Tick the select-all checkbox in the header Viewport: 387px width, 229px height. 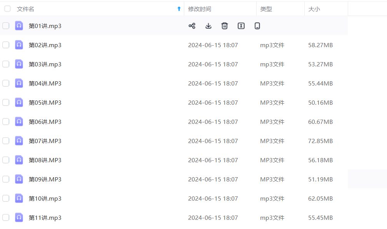[7, 9]
